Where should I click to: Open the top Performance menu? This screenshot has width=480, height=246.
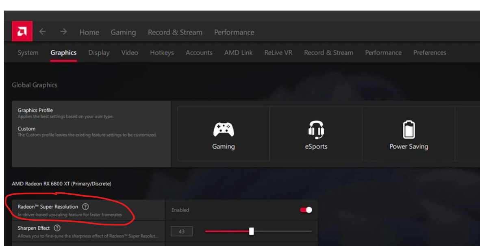tap(234, 32)
